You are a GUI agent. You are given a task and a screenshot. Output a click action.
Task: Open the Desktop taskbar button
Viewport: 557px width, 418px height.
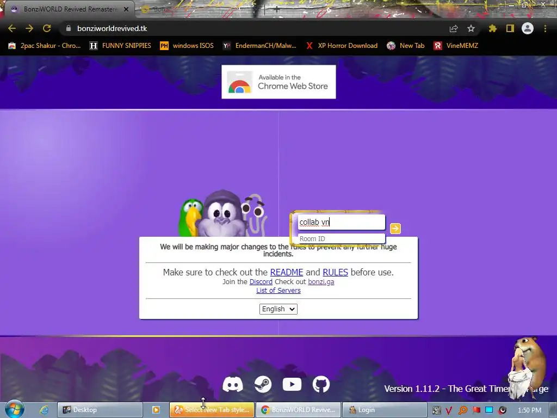click(100, 410)
